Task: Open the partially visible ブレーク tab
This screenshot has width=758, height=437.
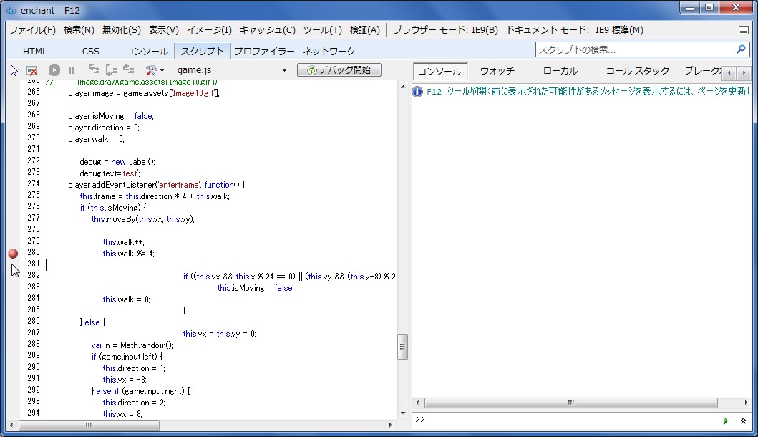Action: click(x=702, y=71)
